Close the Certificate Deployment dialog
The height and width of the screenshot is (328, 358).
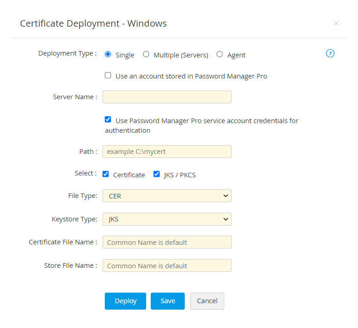click(x=336, y=23)
